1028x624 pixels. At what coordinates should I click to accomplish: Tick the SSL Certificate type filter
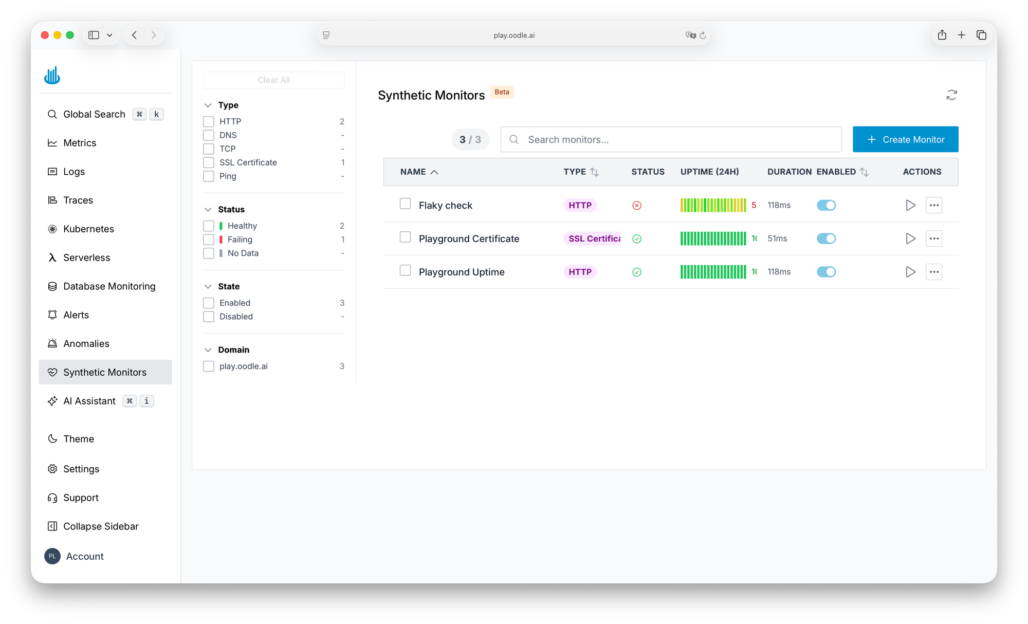209,162
